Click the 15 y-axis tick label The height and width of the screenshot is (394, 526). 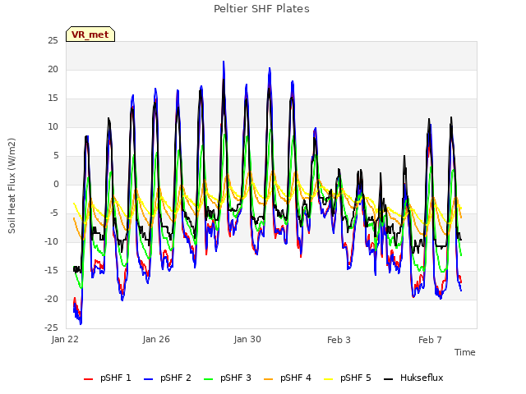(x=53, y=98)
